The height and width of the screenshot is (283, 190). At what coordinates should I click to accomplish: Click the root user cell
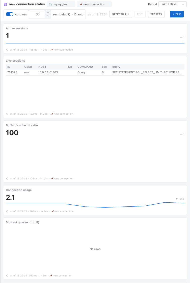tap(27, 72)
